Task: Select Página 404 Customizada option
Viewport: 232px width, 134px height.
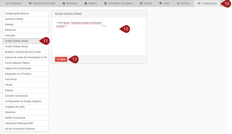Action: (26, 68)
